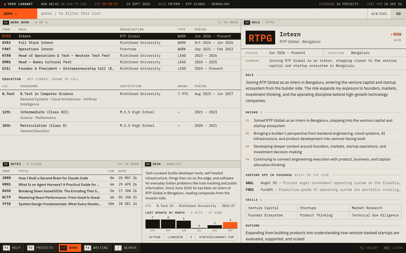
Task: Open note HRNS What Is an Agent Harness
Action: [x=71, y=184]
